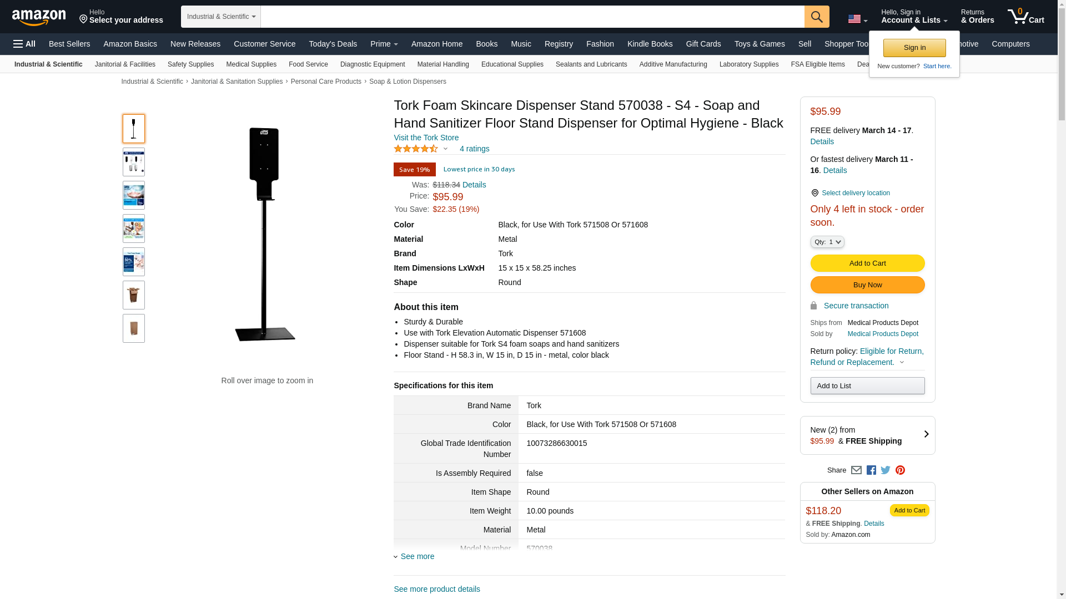The image size is (1066, 599).
Task: Share the product on Pinterest
Action: coord(900,470)
